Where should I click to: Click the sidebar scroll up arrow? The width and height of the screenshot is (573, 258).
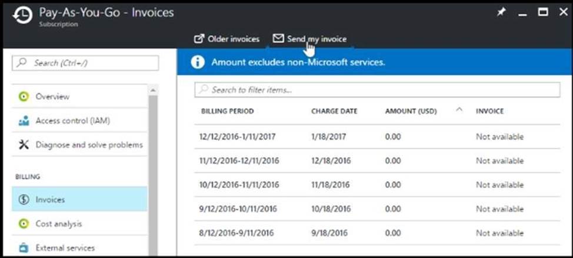153,91
